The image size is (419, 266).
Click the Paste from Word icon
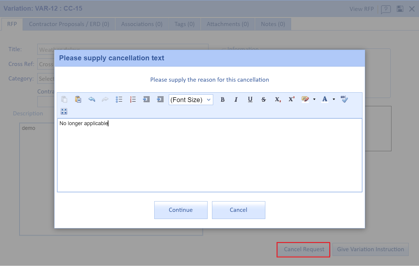click(78, 99)
